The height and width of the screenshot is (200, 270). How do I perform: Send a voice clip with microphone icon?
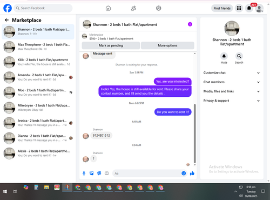point(84,174)
